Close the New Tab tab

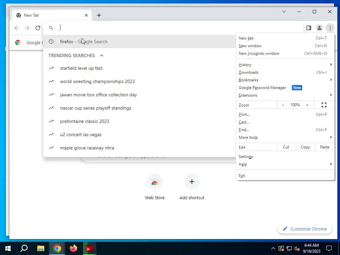tap(86, 15)
